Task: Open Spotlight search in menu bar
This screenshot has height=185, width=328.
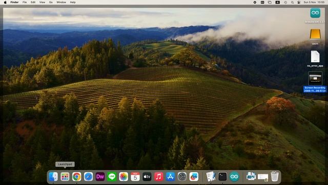Action: (x=292, y=2)
